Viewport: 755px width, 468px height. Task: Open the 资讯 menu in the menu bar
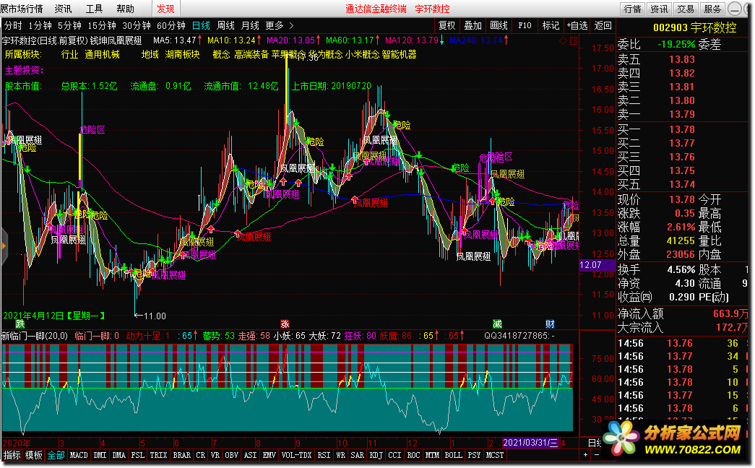(63, 9)
